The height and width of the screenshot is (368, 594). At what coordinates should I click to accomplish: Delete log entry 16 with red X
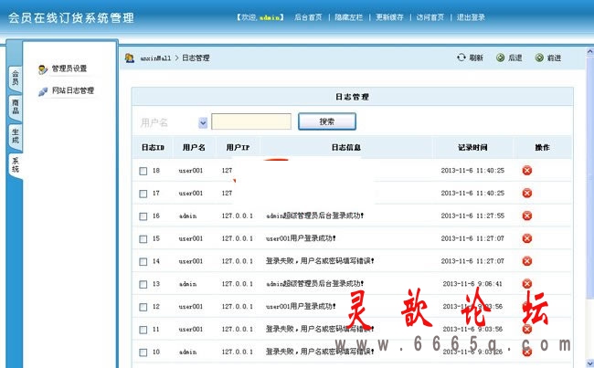point(527,216)
